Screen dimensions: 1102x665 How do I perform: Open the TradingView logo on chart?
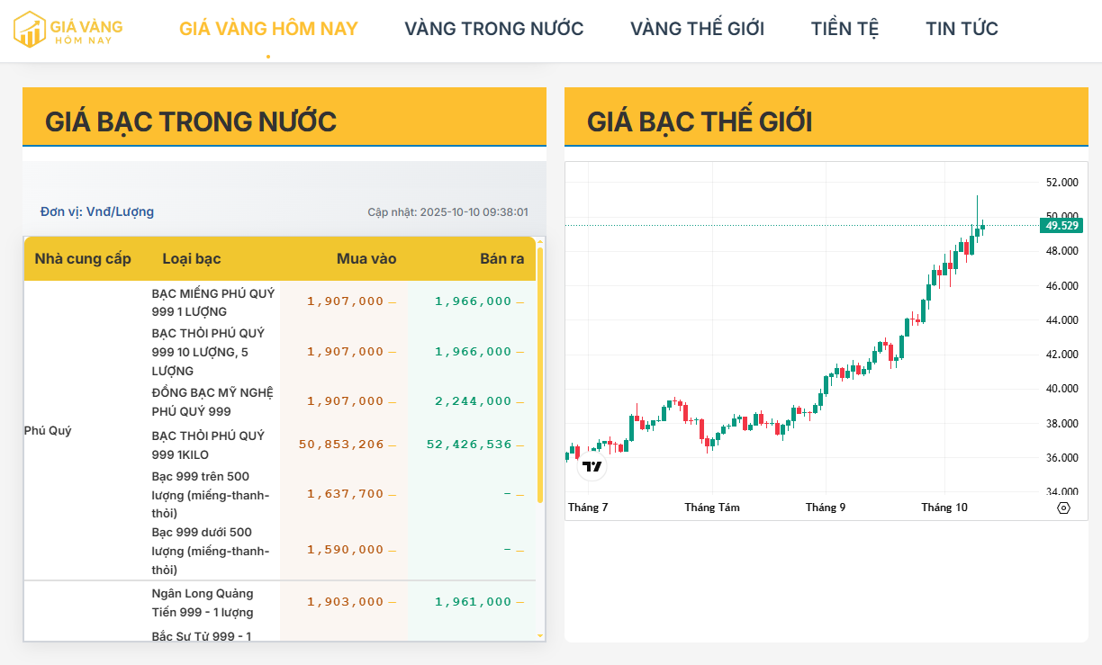(x=592, y=466)
